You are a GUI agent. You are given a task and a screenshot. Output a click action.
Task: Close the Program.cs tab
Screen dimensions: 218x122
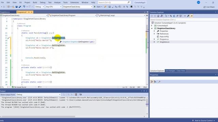pyautogui.click(x=32, y=12)
